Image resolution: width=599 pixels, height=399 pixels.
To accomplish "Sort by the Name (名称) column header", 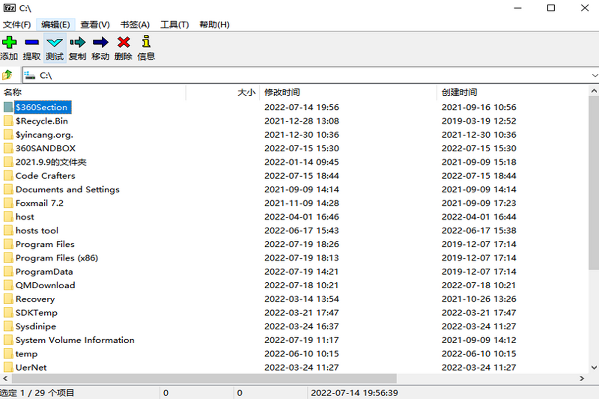I will click(x=13, y=92).
